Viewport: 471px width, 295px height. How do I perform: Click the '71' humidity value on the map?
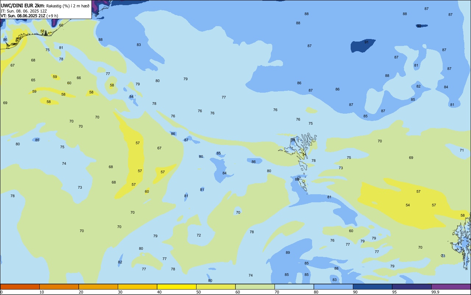click(462, 150)
